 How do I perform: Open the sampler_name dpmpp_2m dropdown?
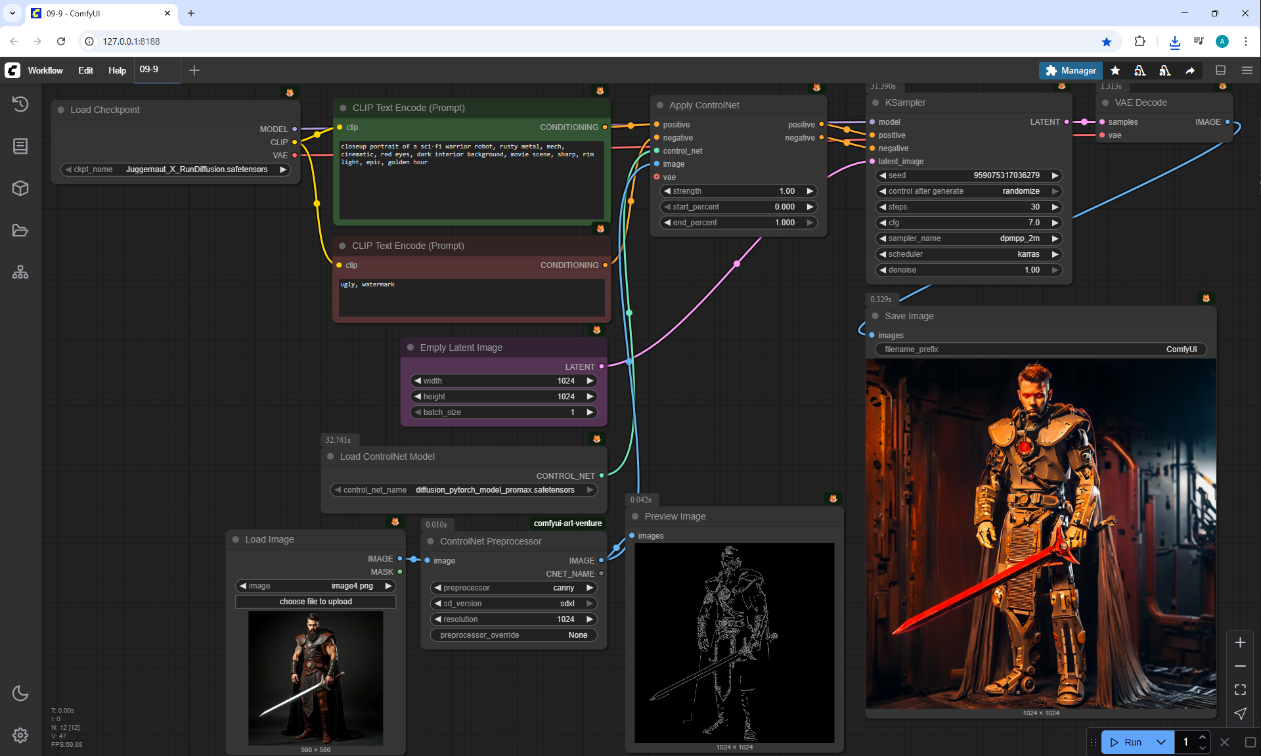[969, 238]
